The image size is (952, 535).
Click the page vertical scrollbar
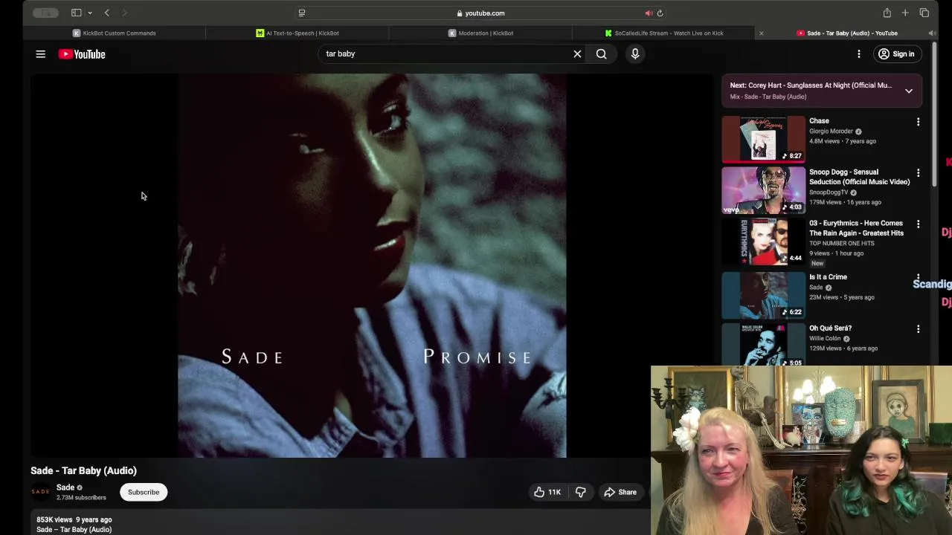pyautogui.click(x=935, y=115)
